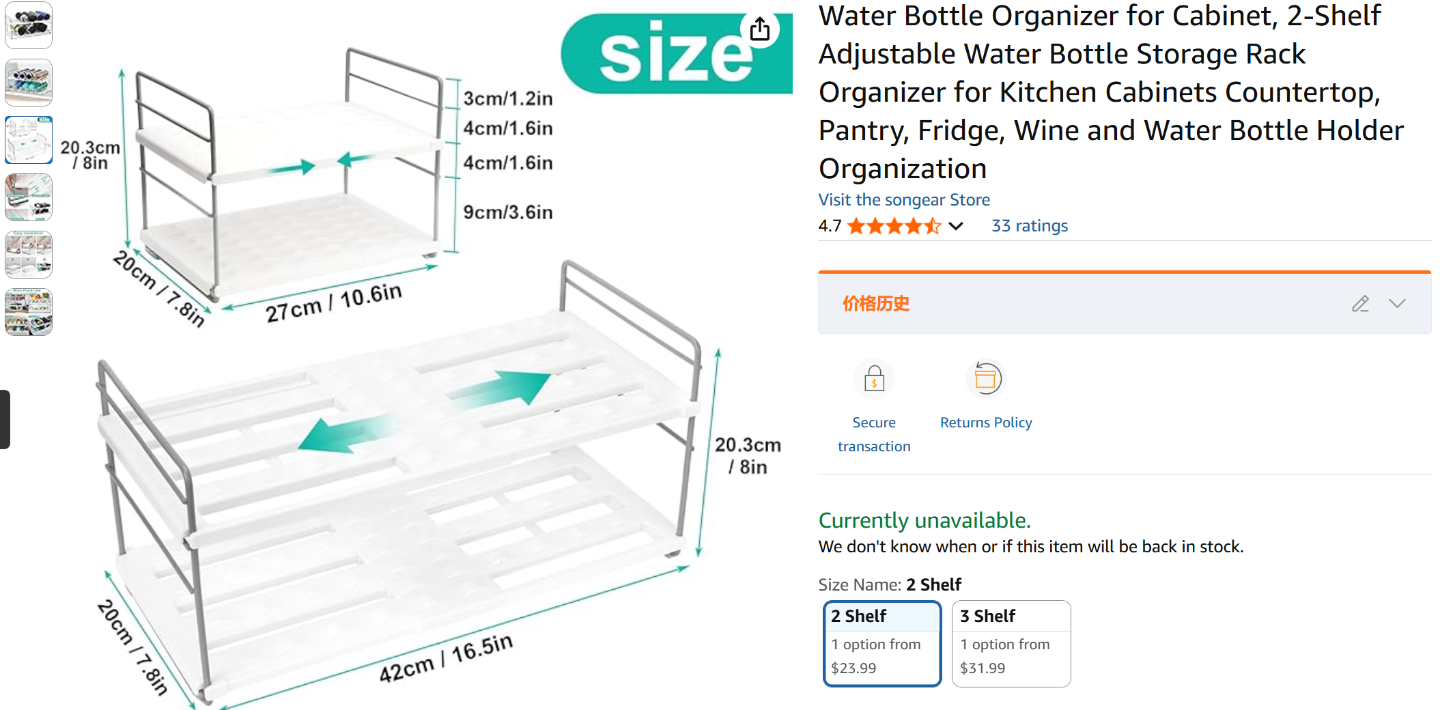The width and height of the screenshot is (1440, 710).
Task: Open the 33 ratings link
Action: (1029, 226)
